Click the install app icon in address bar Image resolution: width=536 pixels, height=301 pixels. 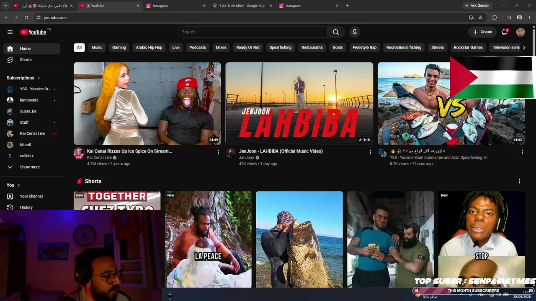pos(472,18)
